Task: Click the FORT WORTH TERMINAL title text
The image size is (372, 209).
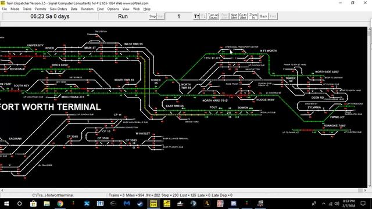Action: click(x=51, y=107)
